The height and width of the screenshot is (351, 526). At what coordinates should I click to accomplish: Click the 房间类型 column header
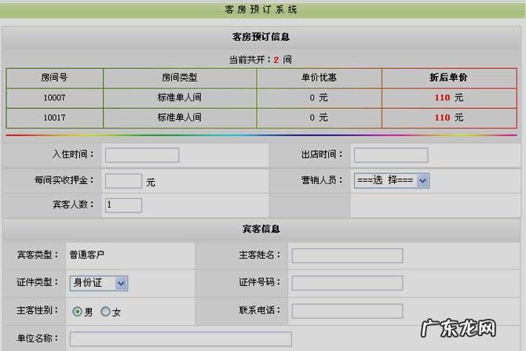pyautogui.click(x=179, y=78)
